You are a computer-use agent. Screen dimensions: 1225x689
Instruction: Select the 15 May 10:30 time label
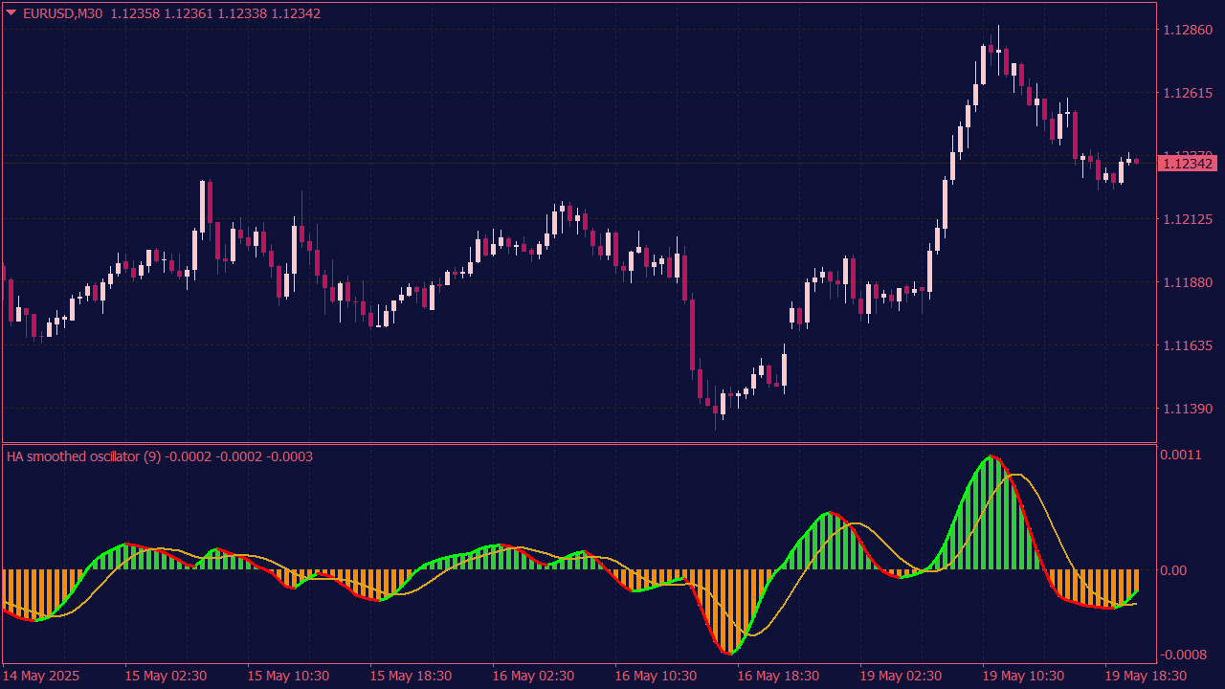(288, 676)
